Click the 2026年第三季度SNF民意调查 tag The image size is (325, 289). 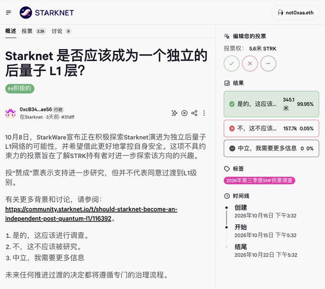[260, 181]
